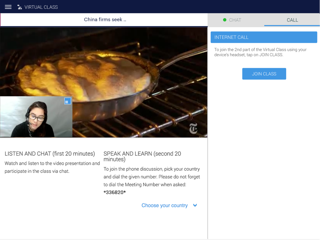Image resolution: width=320 pixels, height=240 pixels.
Task: Click the teacher webcam thumbnail
Action: (x=36, y=117)
